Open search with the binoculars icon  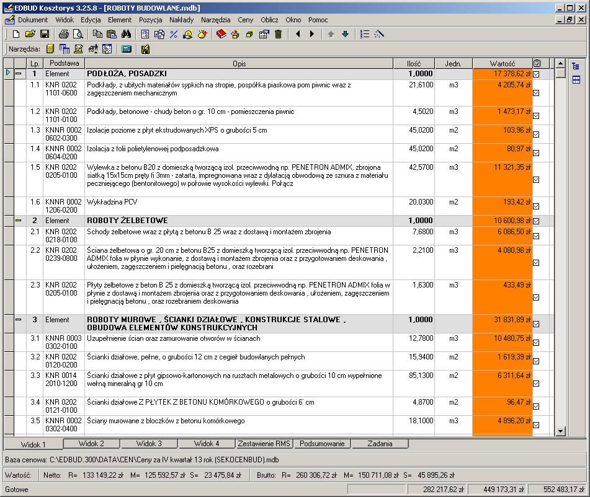pyautogui.click(x=126, y=34)
